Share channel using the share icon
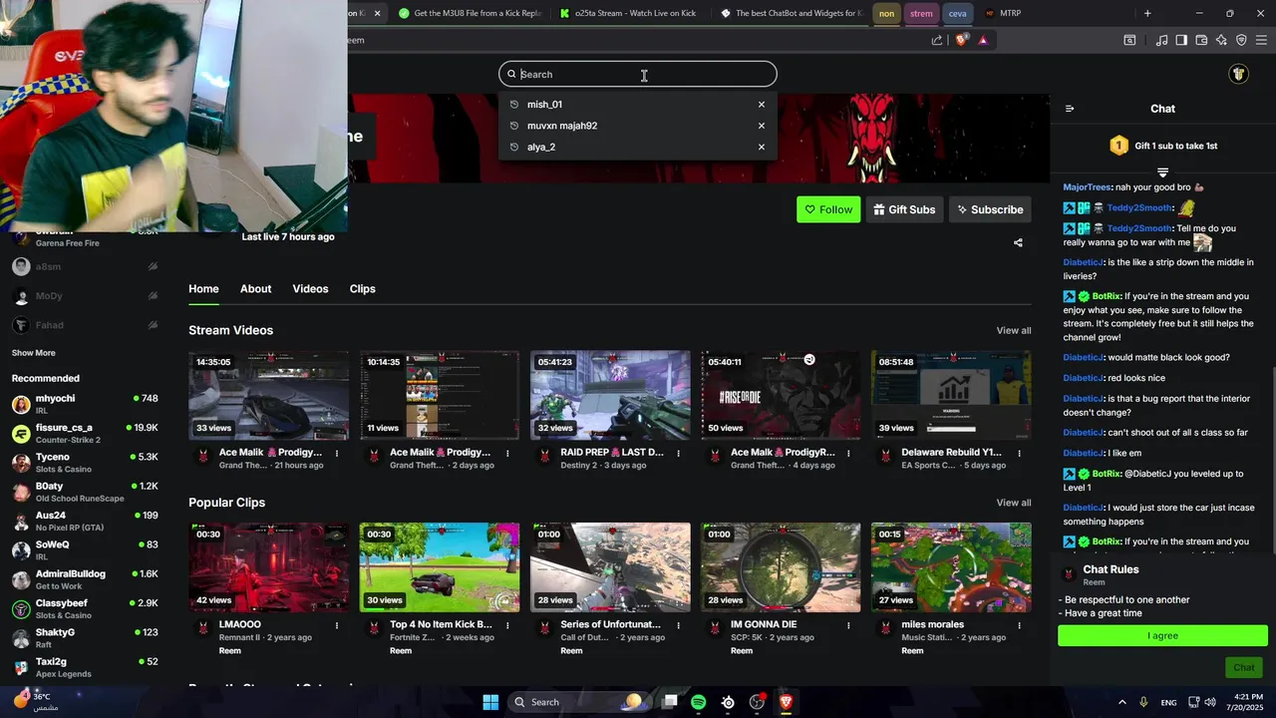Image resolution: width=1276 pixels, height=718 pixels. tap(1018, 242)
